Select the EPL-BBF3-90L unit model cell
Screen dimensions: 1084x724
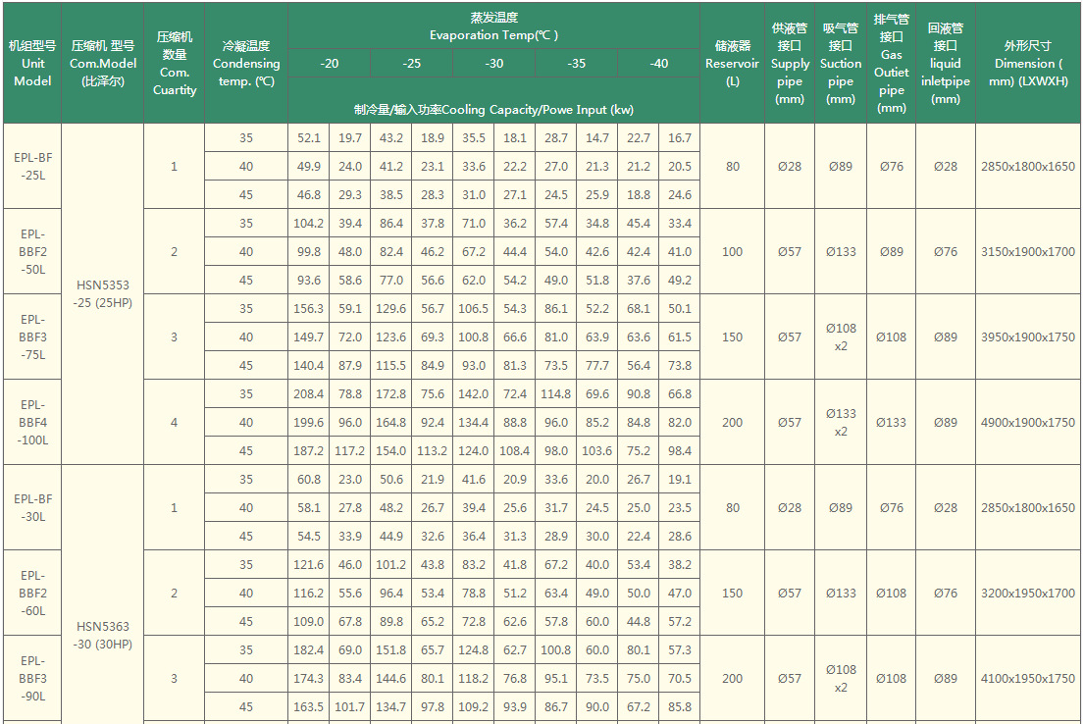(32, 678)
